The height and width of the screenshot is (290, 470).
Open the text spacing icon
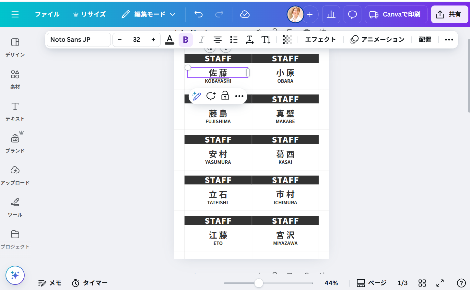point(250,39)
